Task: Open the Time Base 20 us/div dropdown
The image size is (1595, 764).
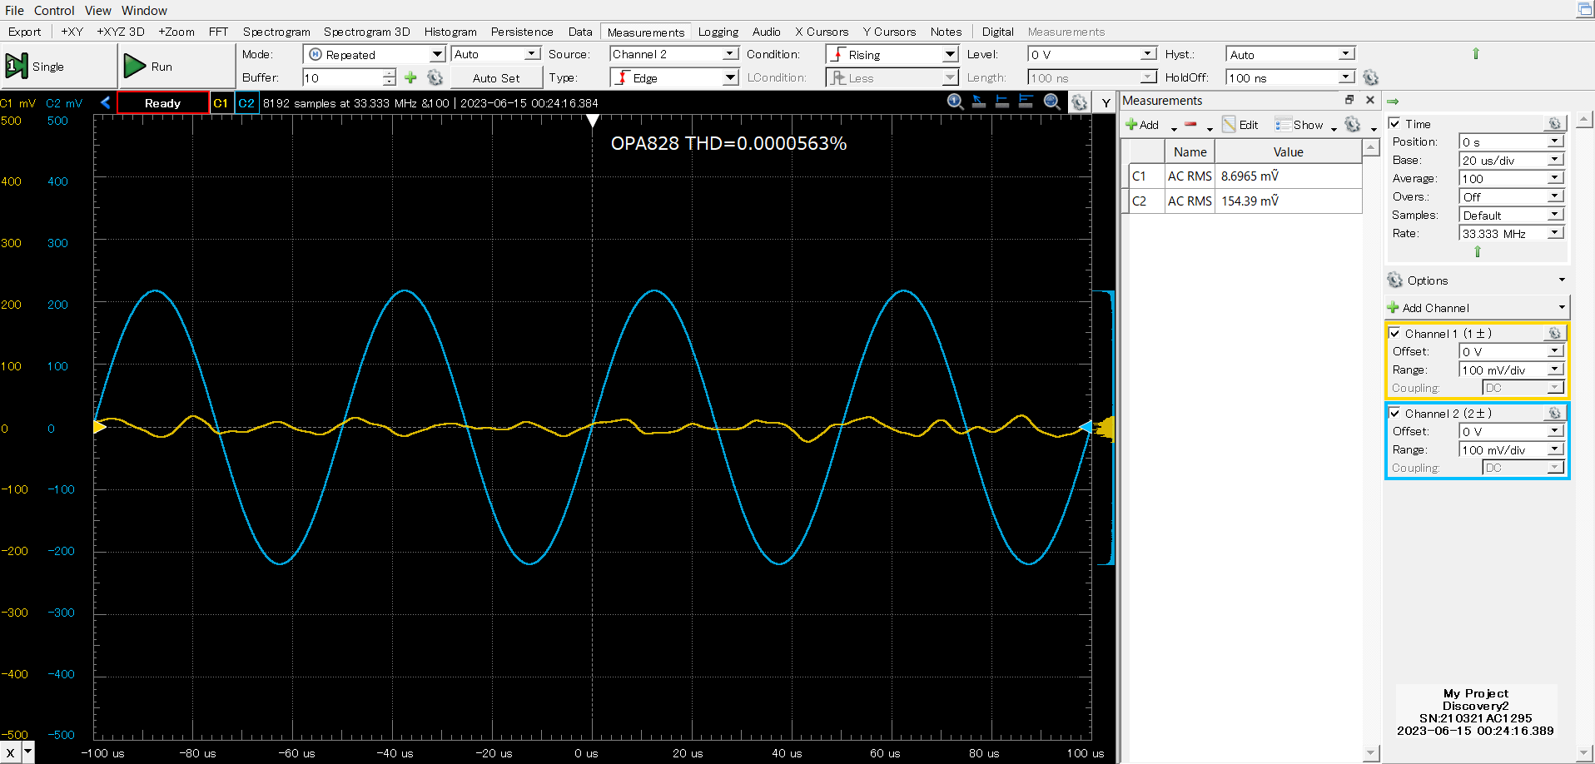Action: point(1512,160)
